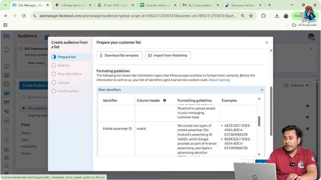The width and height of the screenshot is (321, 180).
Task: Expand the Source filter
Action: 26,153
